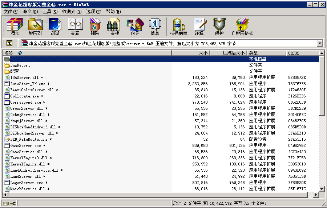The image size is (327, 208).
Task: Click size value 2,233,856
Action: pos(198,84)
